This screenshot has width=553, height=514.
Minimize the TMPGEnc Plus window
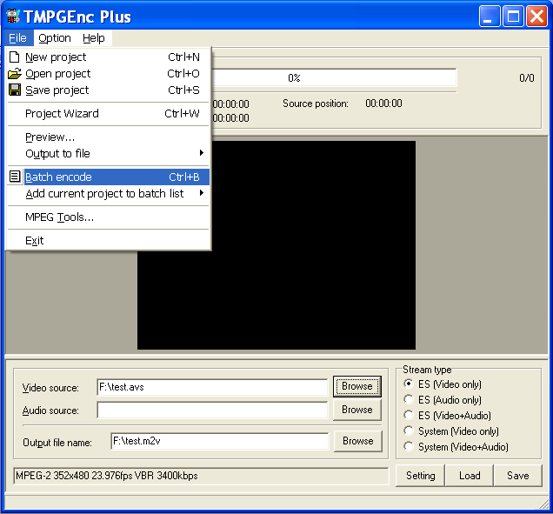490,17
